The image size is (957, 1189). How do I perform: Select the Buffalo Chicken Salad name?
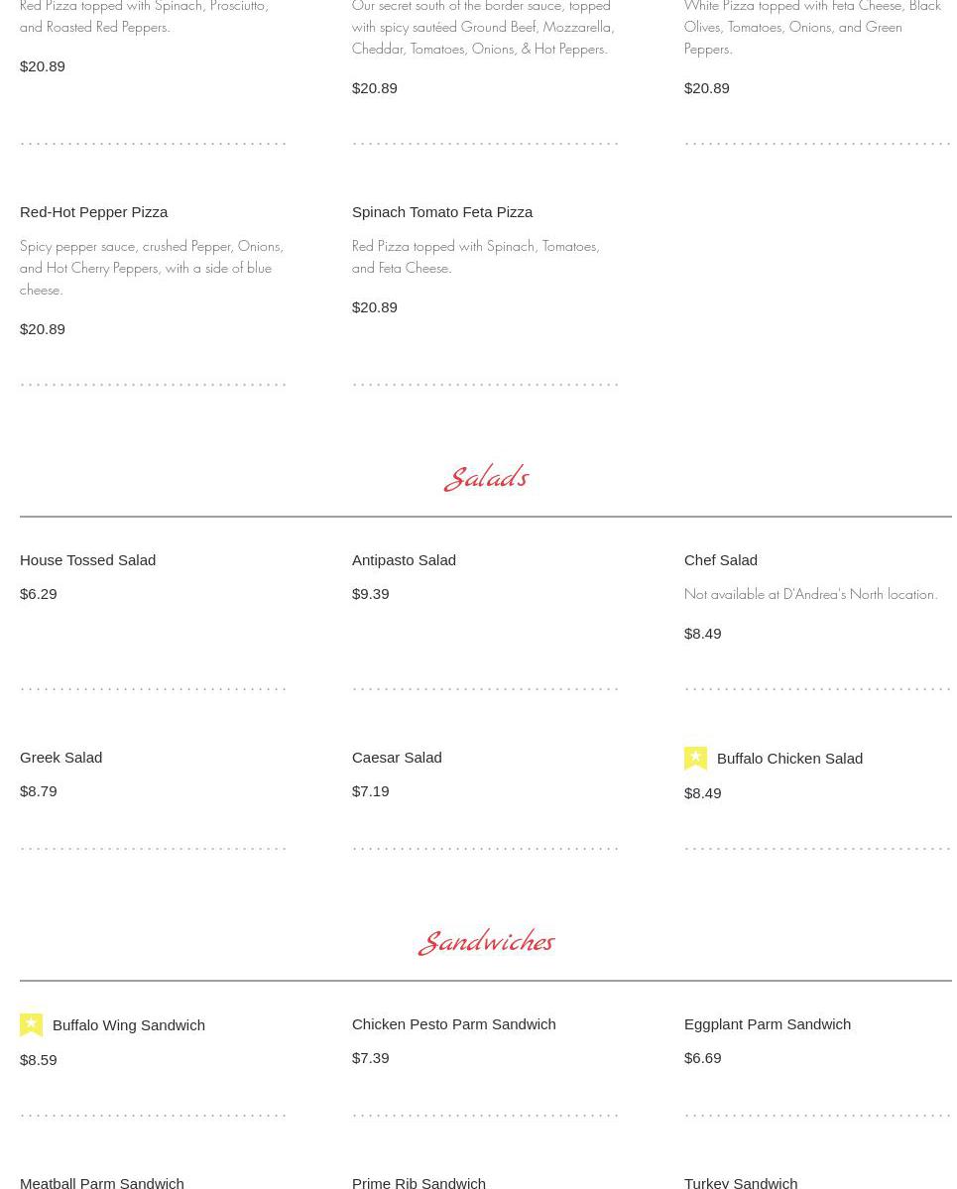(789, 759)
